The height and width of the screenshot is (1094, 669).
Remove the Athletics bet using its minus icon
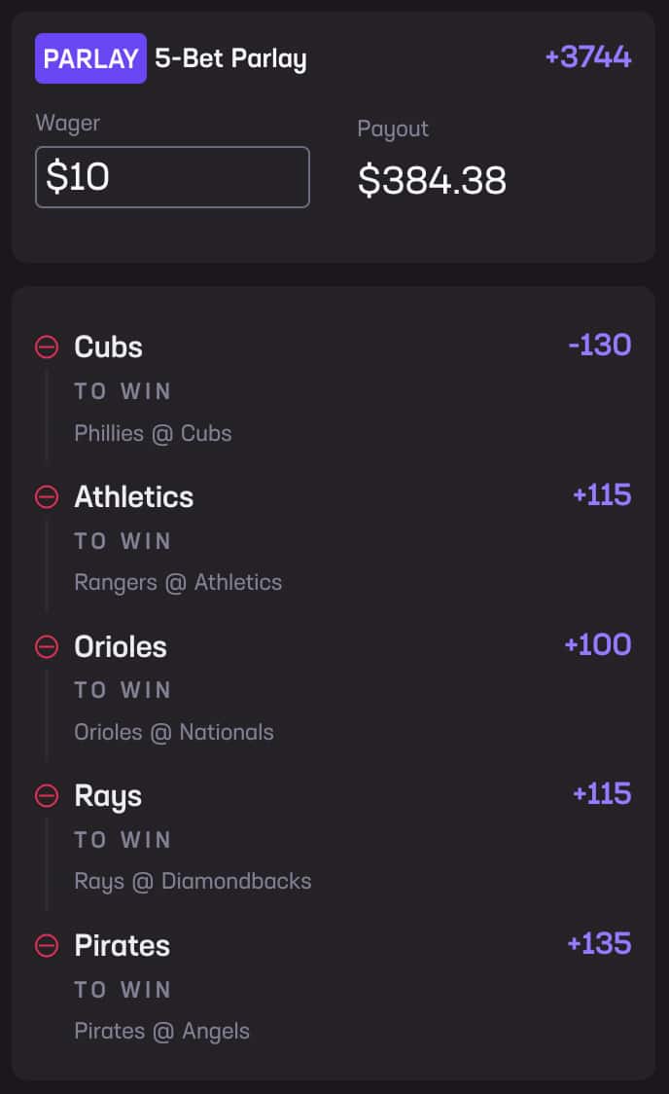[47, 496]
